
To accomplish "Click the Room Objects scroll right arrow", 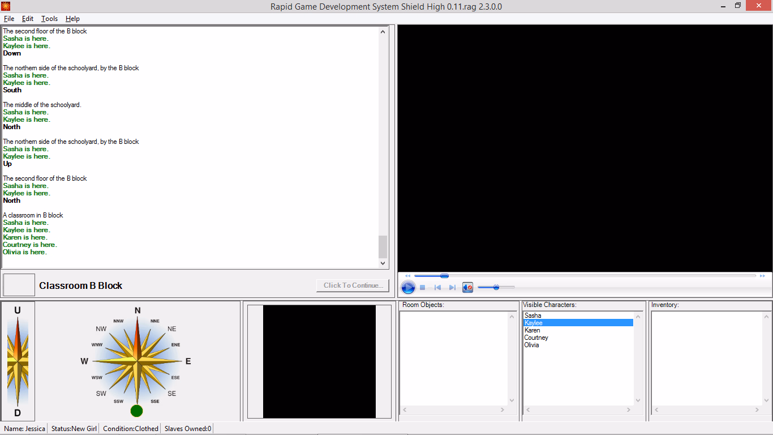I will coord(503,410).
